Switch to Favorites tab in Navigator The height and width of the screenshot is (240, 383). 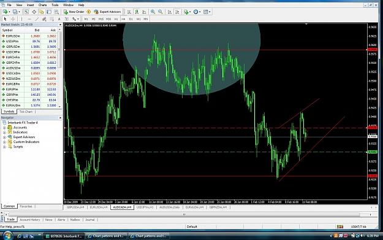(26, 206)
